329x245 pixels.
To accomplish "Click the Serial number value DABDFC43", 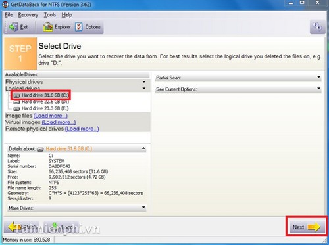I will coord(59,166).
